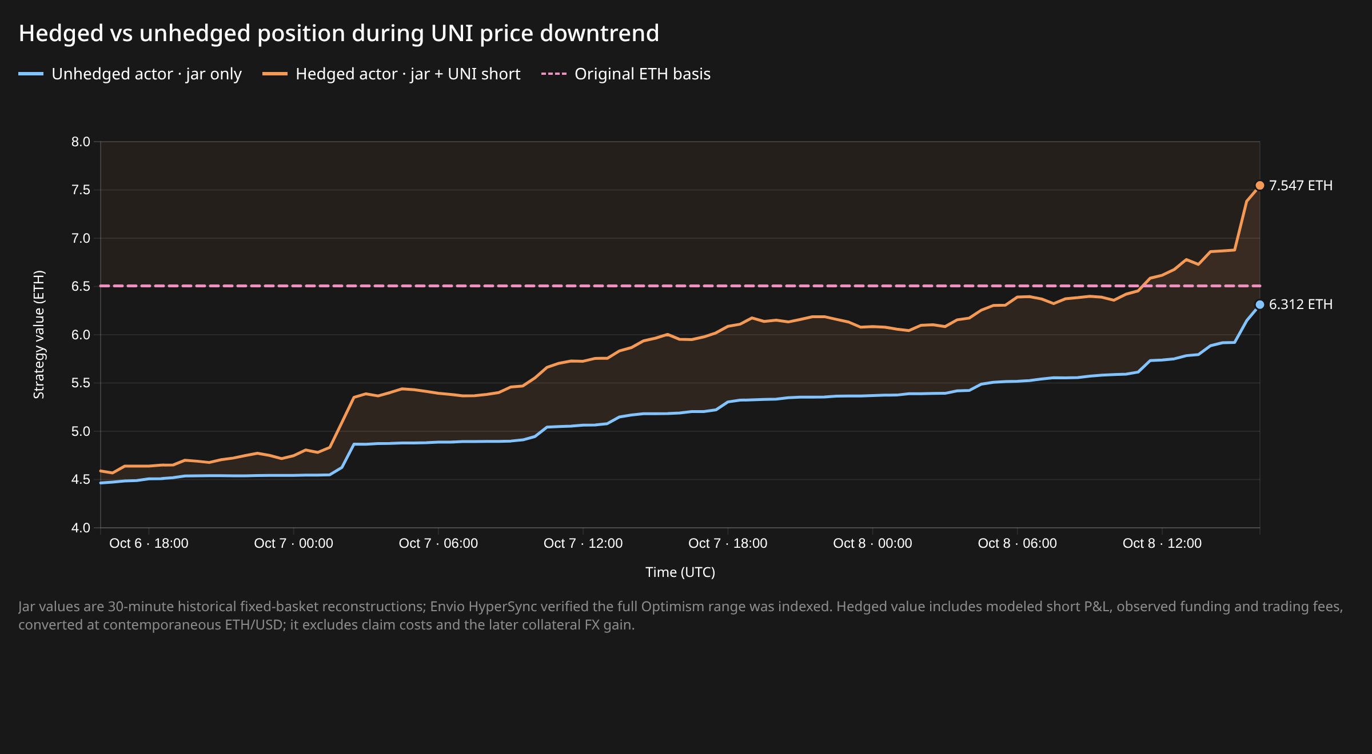Screen dimensions: 1372x754
Task: Click the 5.0 y-axis tick label
Action: (x=81, y=431)
